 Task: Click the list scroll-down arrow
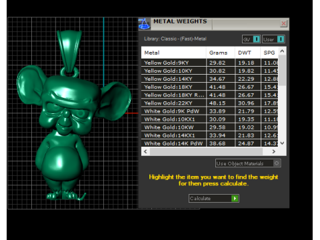[282, 143]
